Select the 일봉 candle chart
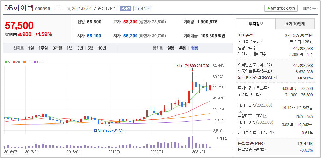Viewport: 321px width, 158px height. [x=171, y=48]
